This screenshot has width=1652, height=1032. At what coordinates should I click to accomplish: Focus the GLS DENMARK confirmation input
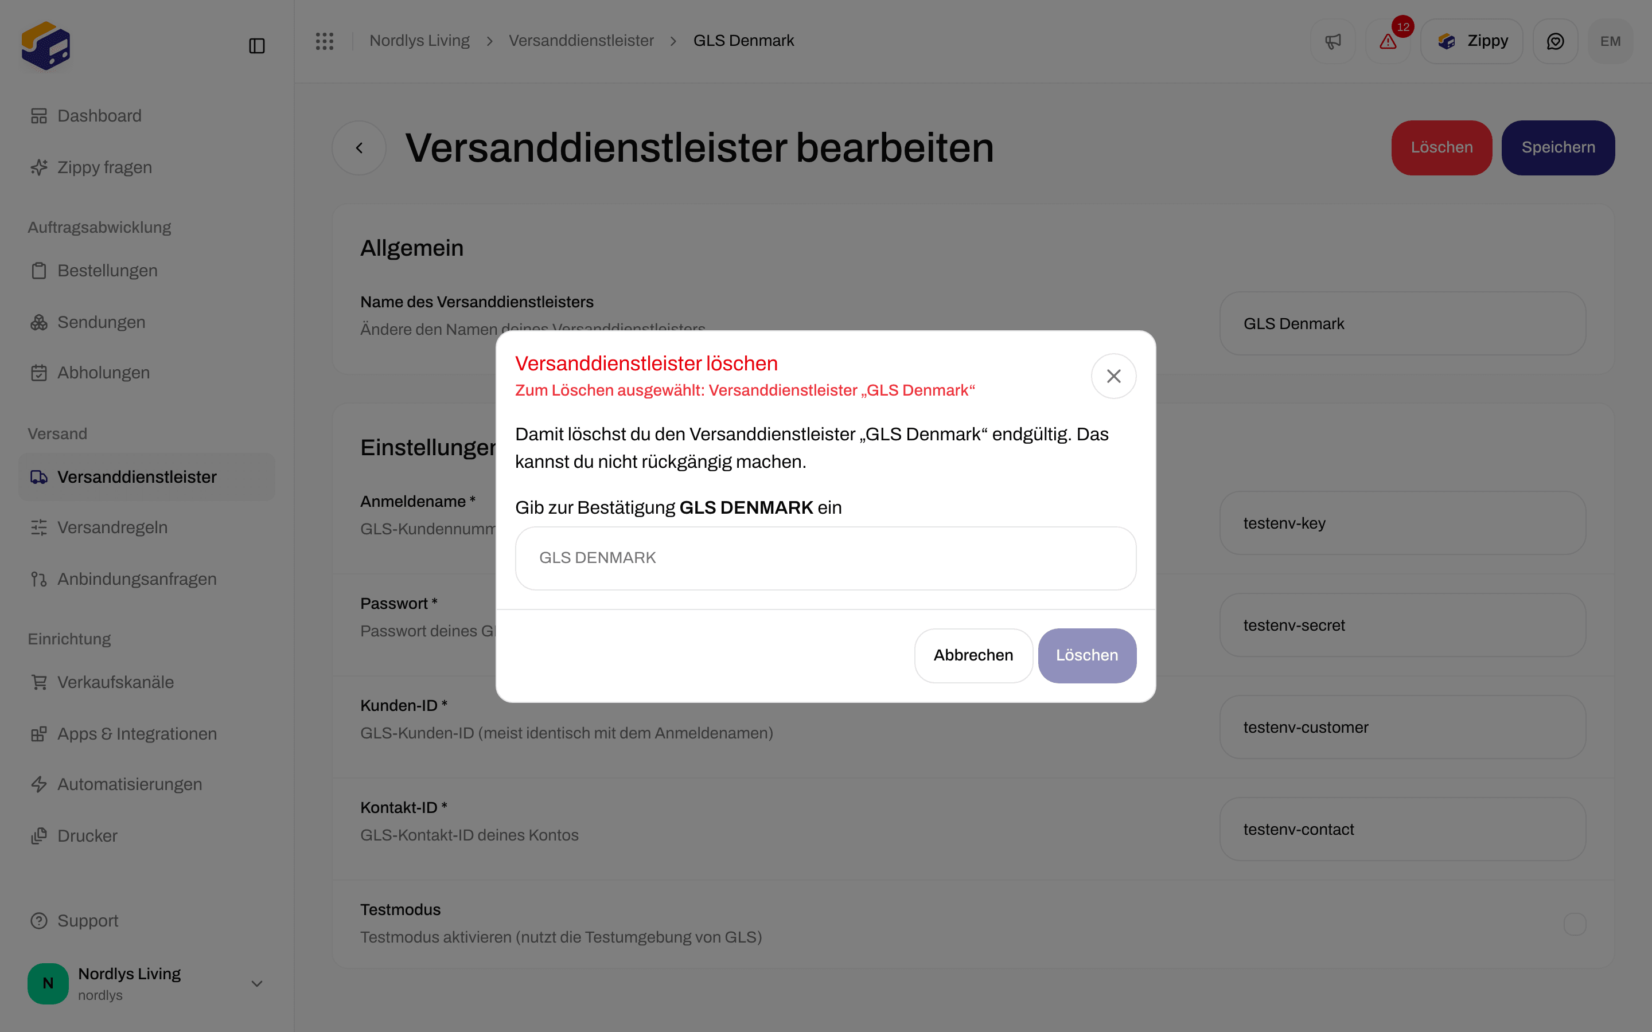(x=825, y=558)
